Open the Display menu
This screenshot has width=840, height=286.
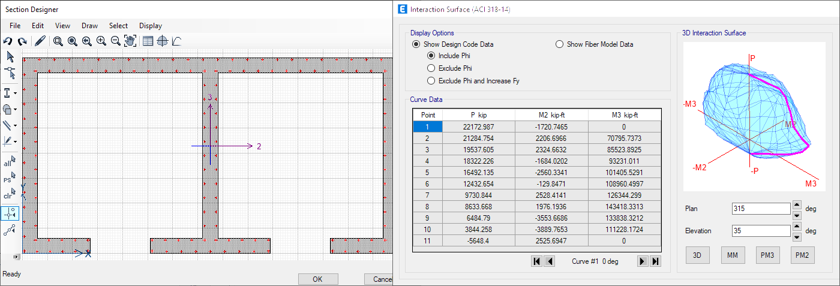[150, 26]
